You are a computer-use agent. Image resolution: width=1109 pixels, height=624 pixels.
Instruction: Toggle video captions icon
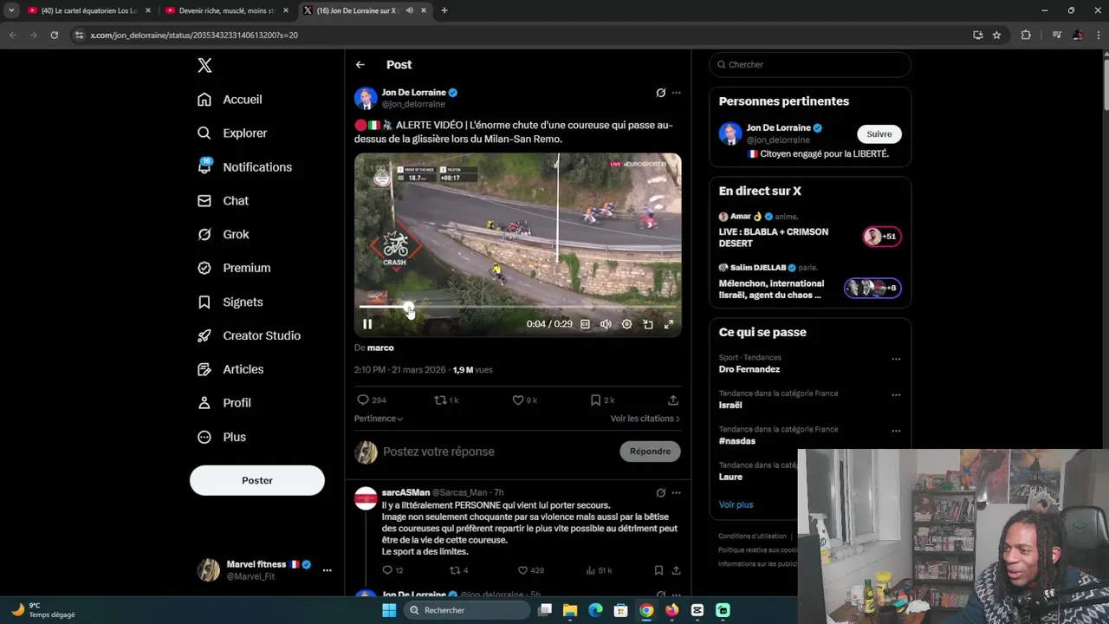pyautogui.click(x=585, y=324)
